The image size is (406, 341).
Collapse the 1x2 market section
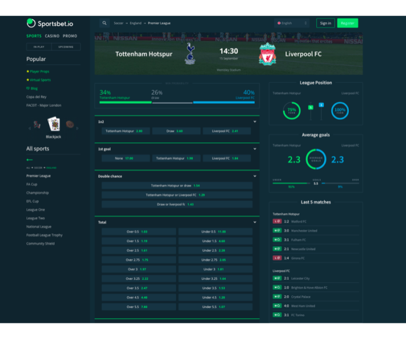tap(255, 122)
